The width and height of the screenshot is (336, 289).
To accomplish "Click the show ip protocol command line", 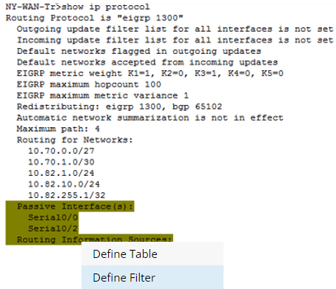I will 78,7.
